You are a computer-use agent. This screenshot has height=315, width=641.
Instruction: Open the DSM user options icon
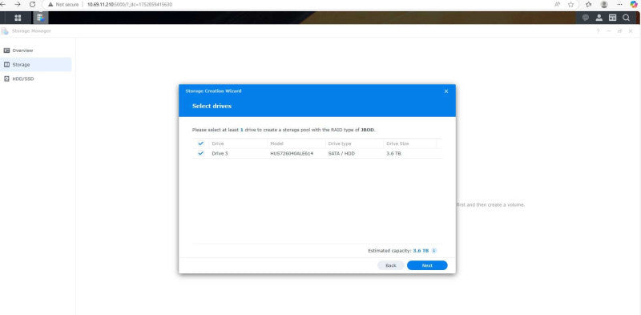[x=599, y=18]
